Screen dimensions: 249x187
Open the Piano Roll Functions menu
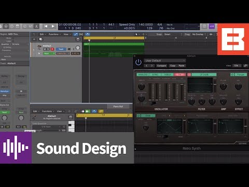coord(48,111)
